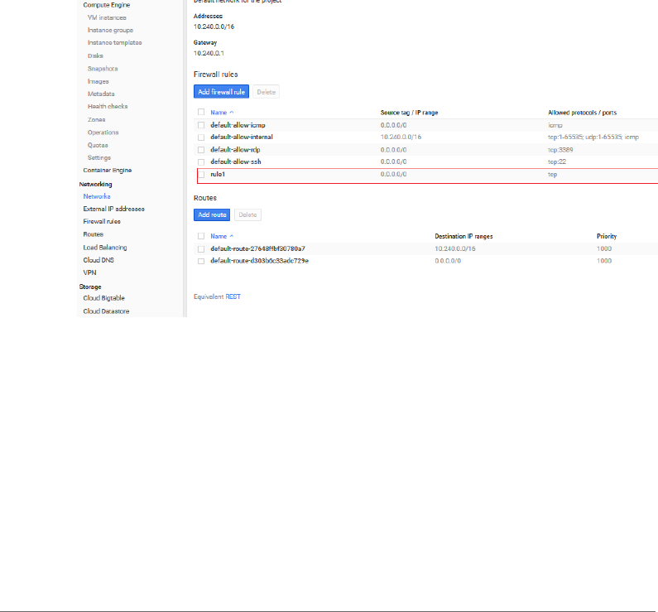The height and width of the screenshot is (612, 658).
Task: Check the default-allow-ssh rule checkbox
Action: pyautogui.click(x=201, y=162)
